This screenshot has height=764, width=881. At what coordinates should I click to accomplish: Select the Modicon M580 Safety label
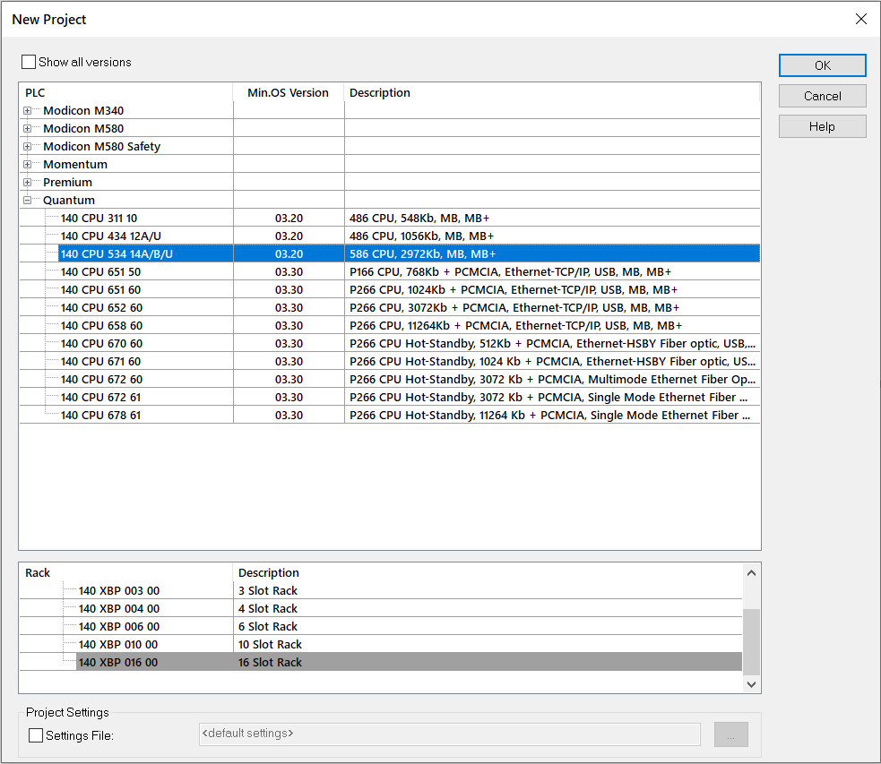101,147
